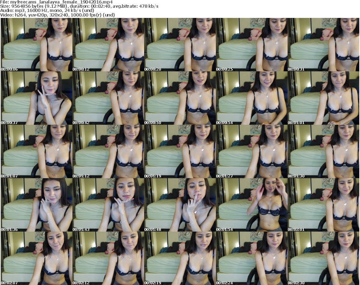Viewport: 360px width, 285px height.
Task: Open the frame at 00:02:12
Action: coord(108,258)
